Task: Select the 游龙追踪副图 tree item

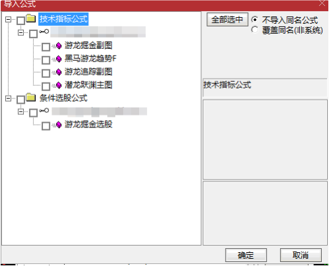Action: [x=89, y=72]
